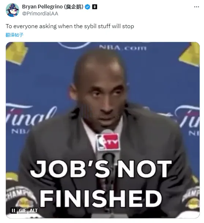Open the three-dot more options menu
This screenshot has width=204, height=223.
[196, 7]
